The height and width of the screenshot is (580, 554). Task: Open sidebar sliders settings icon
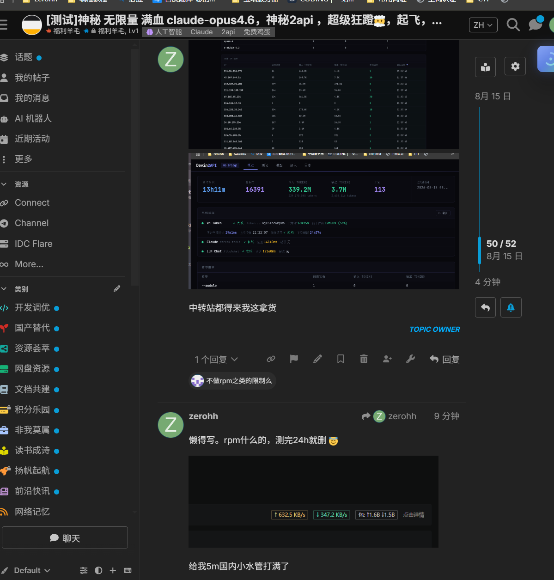[x=84, y=570]
